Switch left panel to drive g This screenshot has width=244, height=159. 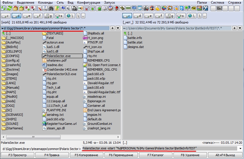(x=49, y=16)
